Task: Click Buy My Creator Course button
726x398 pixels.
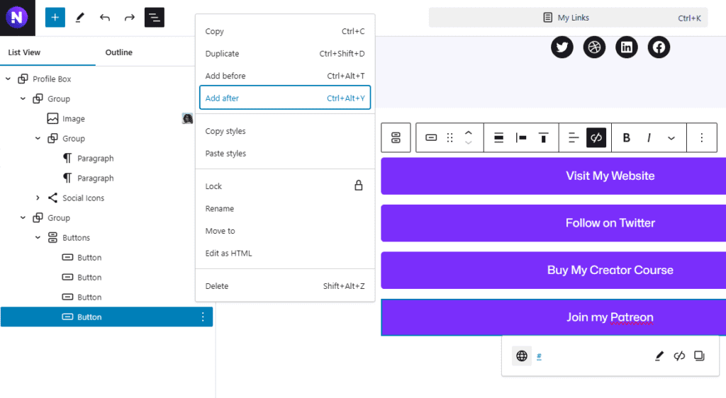Action: point(553,271)
